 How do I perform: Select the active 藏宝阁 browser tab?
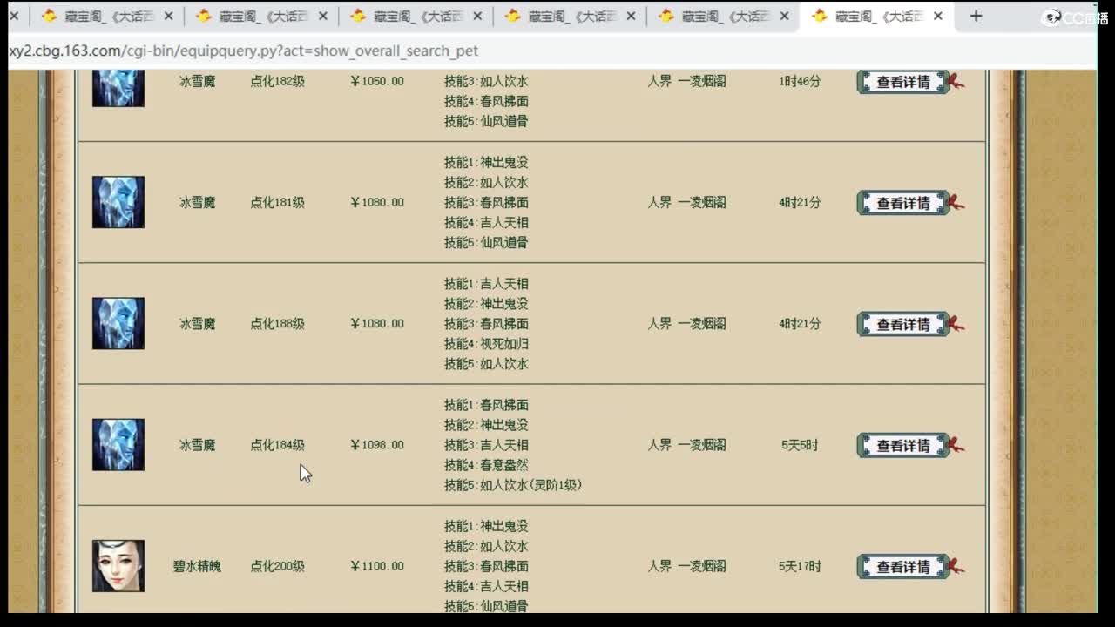(x=877, y=16)
